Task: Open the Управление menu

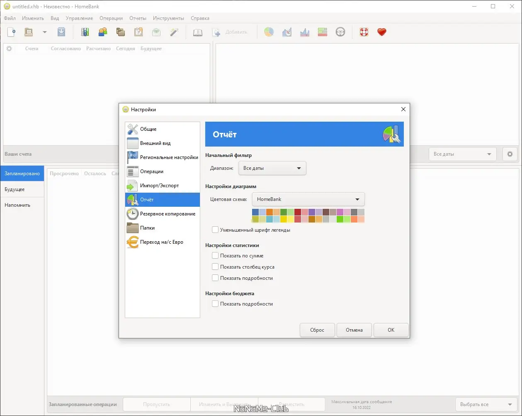Action: [79, 18]
